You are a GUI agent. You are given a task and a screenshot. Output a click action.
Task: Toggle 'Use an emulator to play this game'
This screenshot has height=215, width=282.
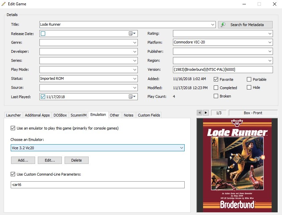13,128
